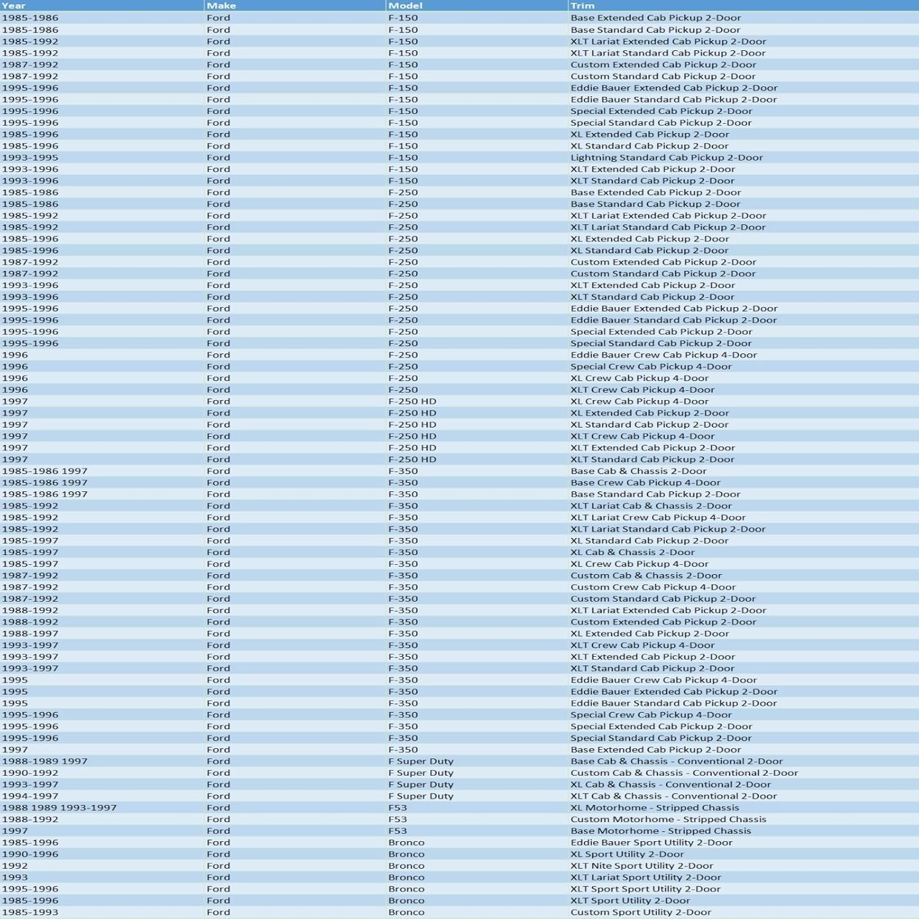Select 'Eddie Bauer Sport Utility 2-Door' trim

click(651, 842)
